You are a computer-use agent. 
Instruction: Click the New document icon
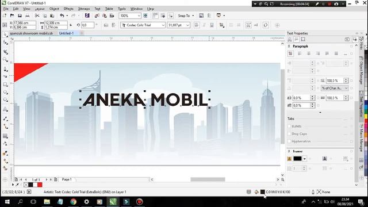point(5,16)
